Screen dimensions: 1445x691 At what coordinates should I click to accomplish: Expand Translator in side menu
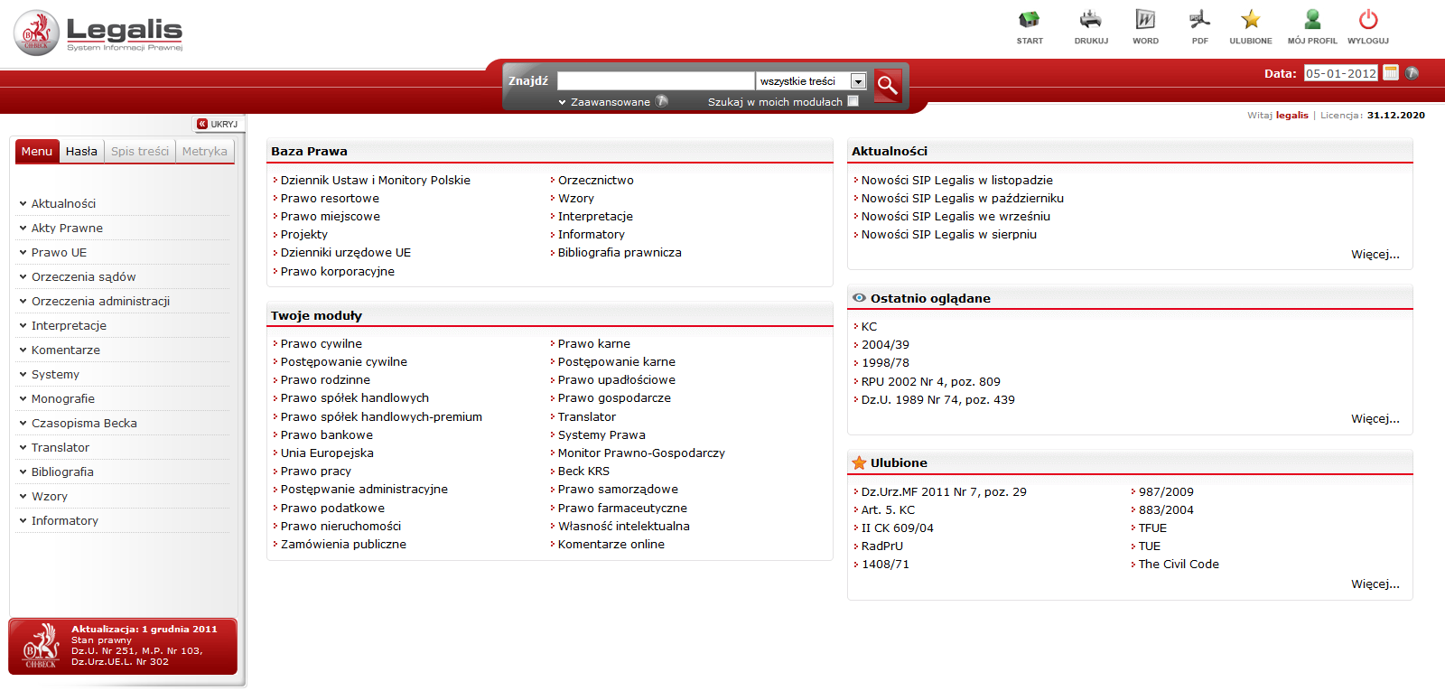point(60,448)
